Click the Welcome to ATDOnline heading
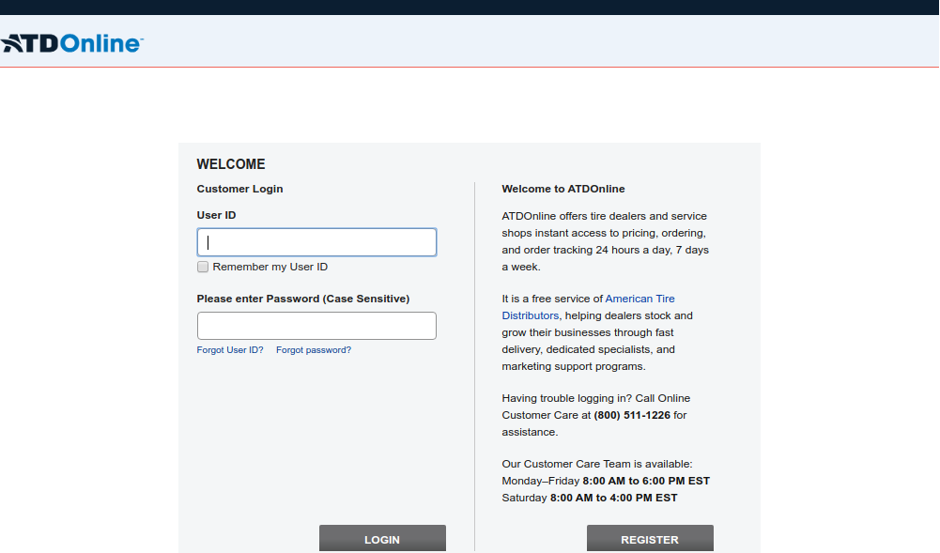The width and height of the screenshot is (940, 553). (x=563, y=189)
